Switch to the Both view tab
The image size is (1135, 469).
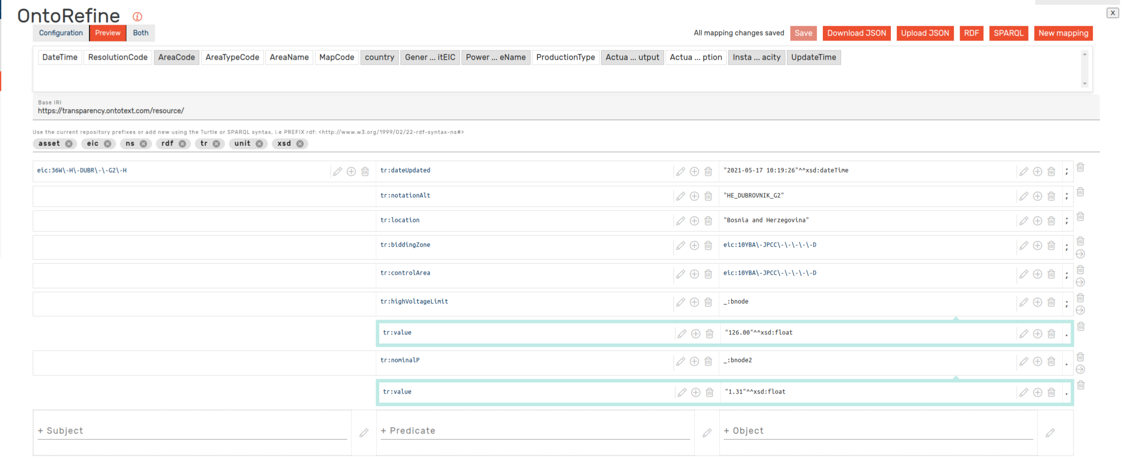(x=141, y=33)
